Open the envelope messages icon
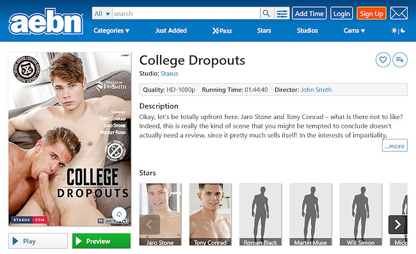Image resolution: width=416 pixels, height=254 pixels. pos(399,13)
